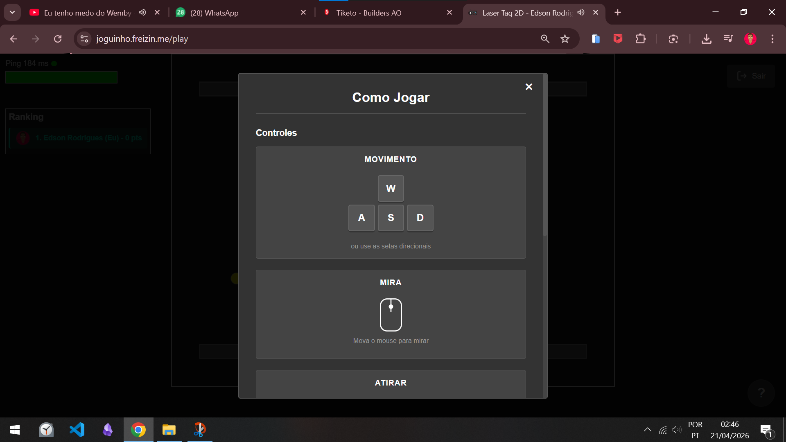Reload the page
Image resolution: width=786 pixels, height=442 pixels.
coord(58,39)
